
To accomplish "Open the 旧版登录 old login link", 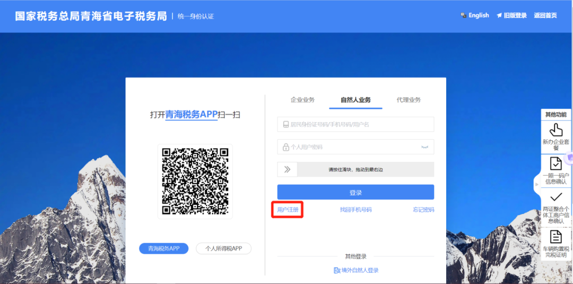I will 515,15.
